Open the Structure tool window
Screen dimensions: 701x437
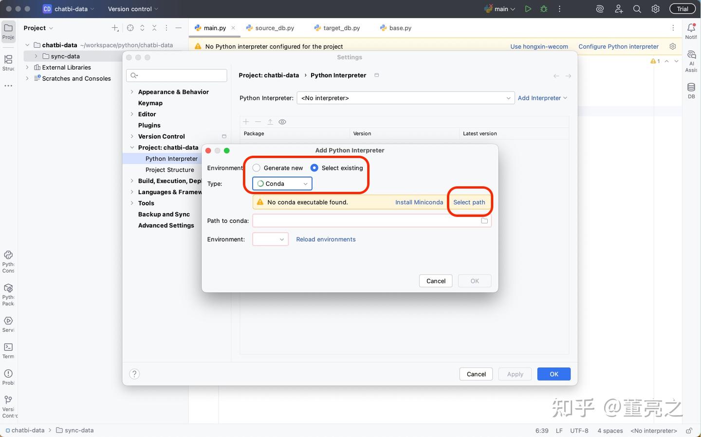pos(8,62)
